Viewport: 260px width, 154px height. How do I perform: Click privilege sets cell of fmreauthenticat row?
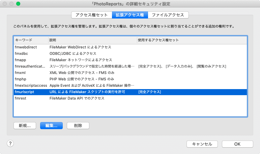pos(182,66)
